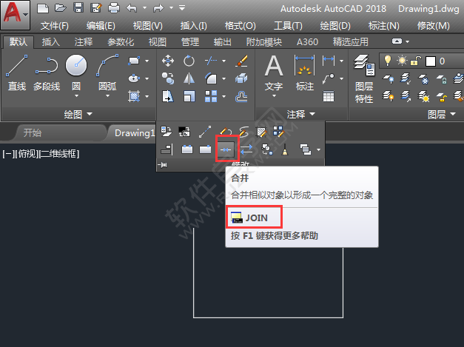Select the Circle (圆) tool
Image resolution: width=464 pixels, height=347 pixels.
tap(76, 73)
